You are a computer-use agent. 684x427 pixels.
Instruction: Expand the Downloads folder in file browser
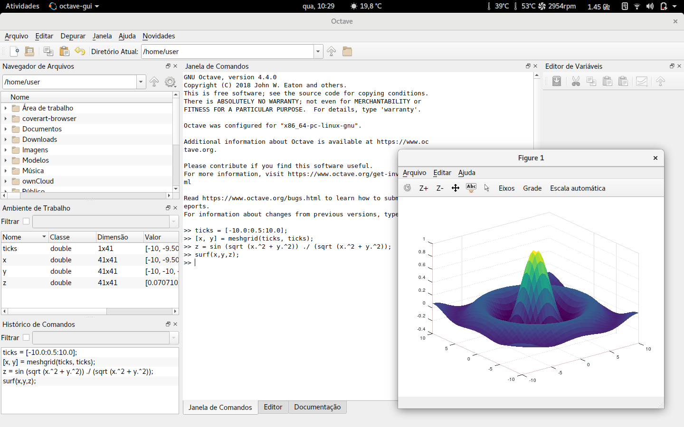pyautogui.click(x=6, y=139)
